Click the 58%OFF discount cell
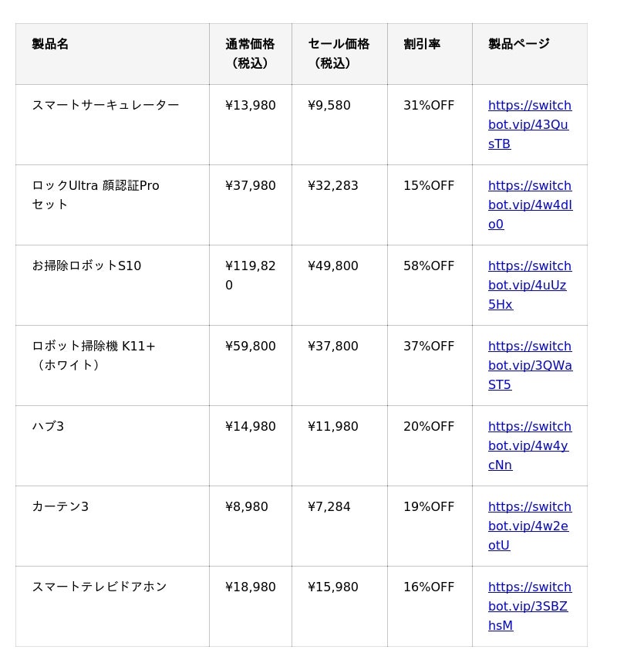 (x=430, y=286)
